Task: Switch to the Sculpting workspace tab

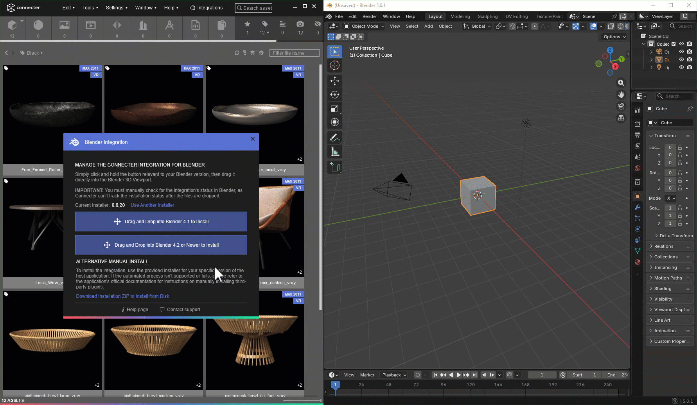Action: (x=488, y=16)
